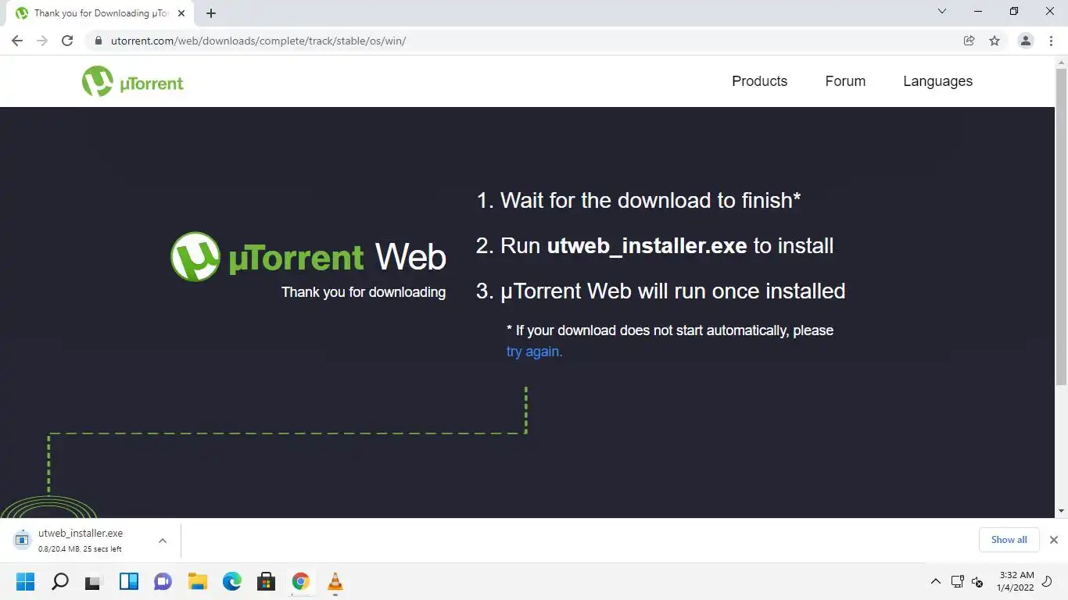Image resolution: width=1068 pixels, height=600 pixels.
Task: Select the Thank you for Downloading tab
Action: coord(100,13)
